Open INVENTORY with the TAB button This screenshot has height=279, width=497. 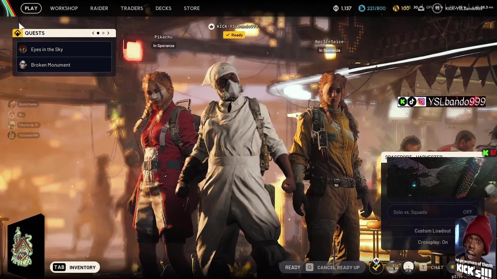click(75, 267)
